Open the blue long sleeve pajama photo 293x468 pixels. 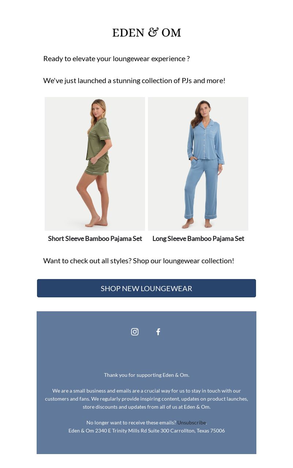(x=198, y=164)
